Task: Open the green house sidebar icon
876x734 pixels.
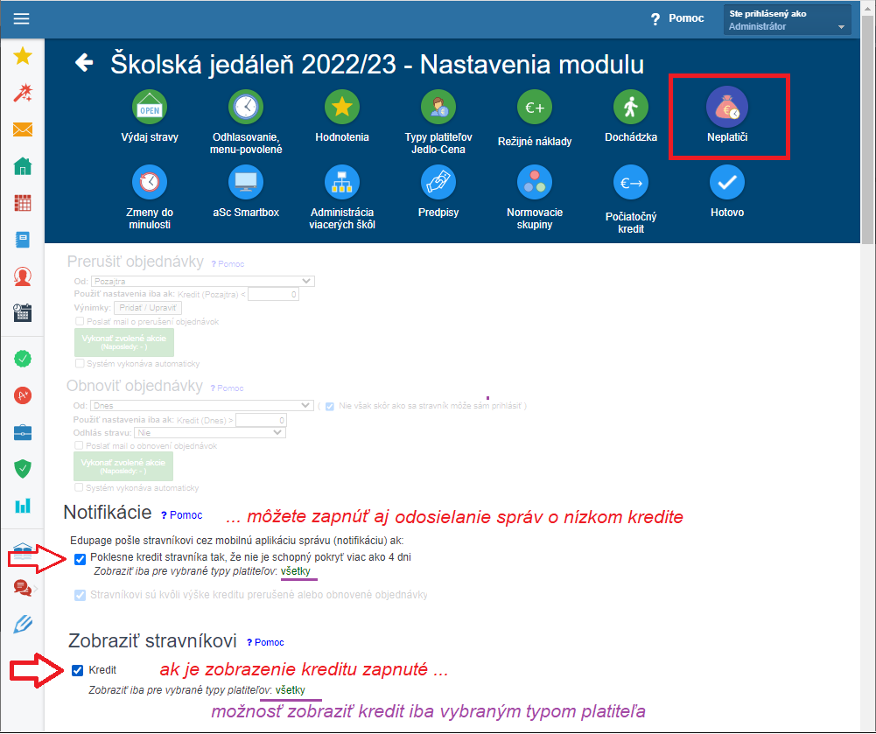Action: pyautogui.click(x=23, y=166)
